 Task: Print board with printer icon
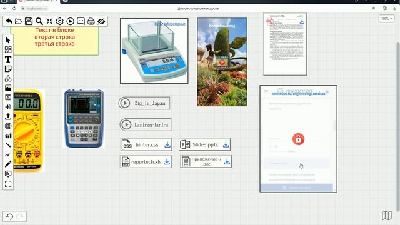(91, 21)
